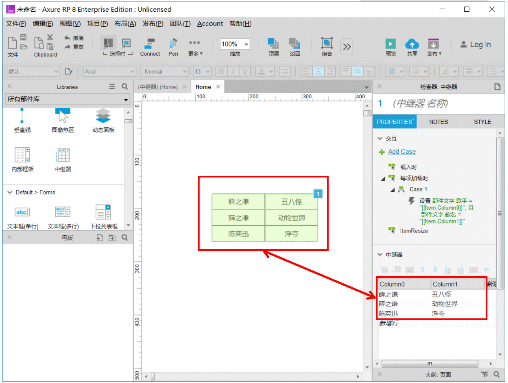Select the 中继器 repeater widget
This screenshot has width=508, height=383.
(63, 160)
